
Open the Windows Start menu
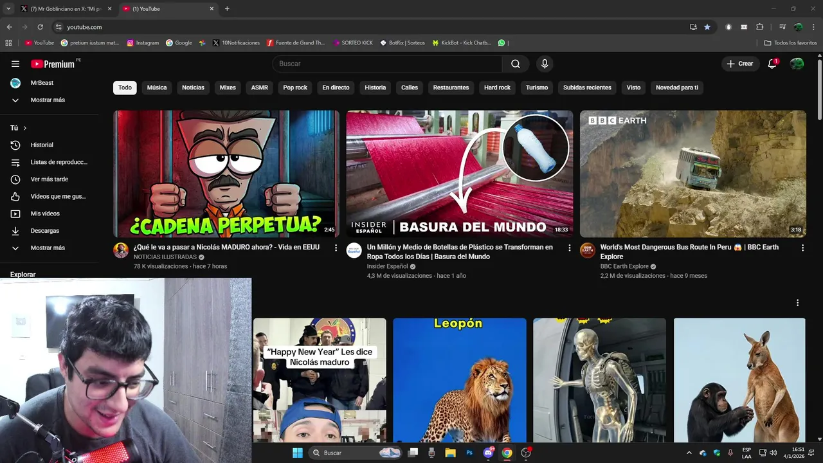pyautogui.click(x=298, y=453)
